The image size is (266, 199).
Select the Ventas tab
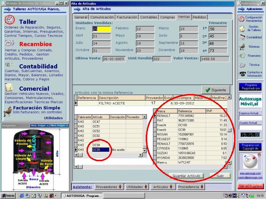[x=184, y=17]
